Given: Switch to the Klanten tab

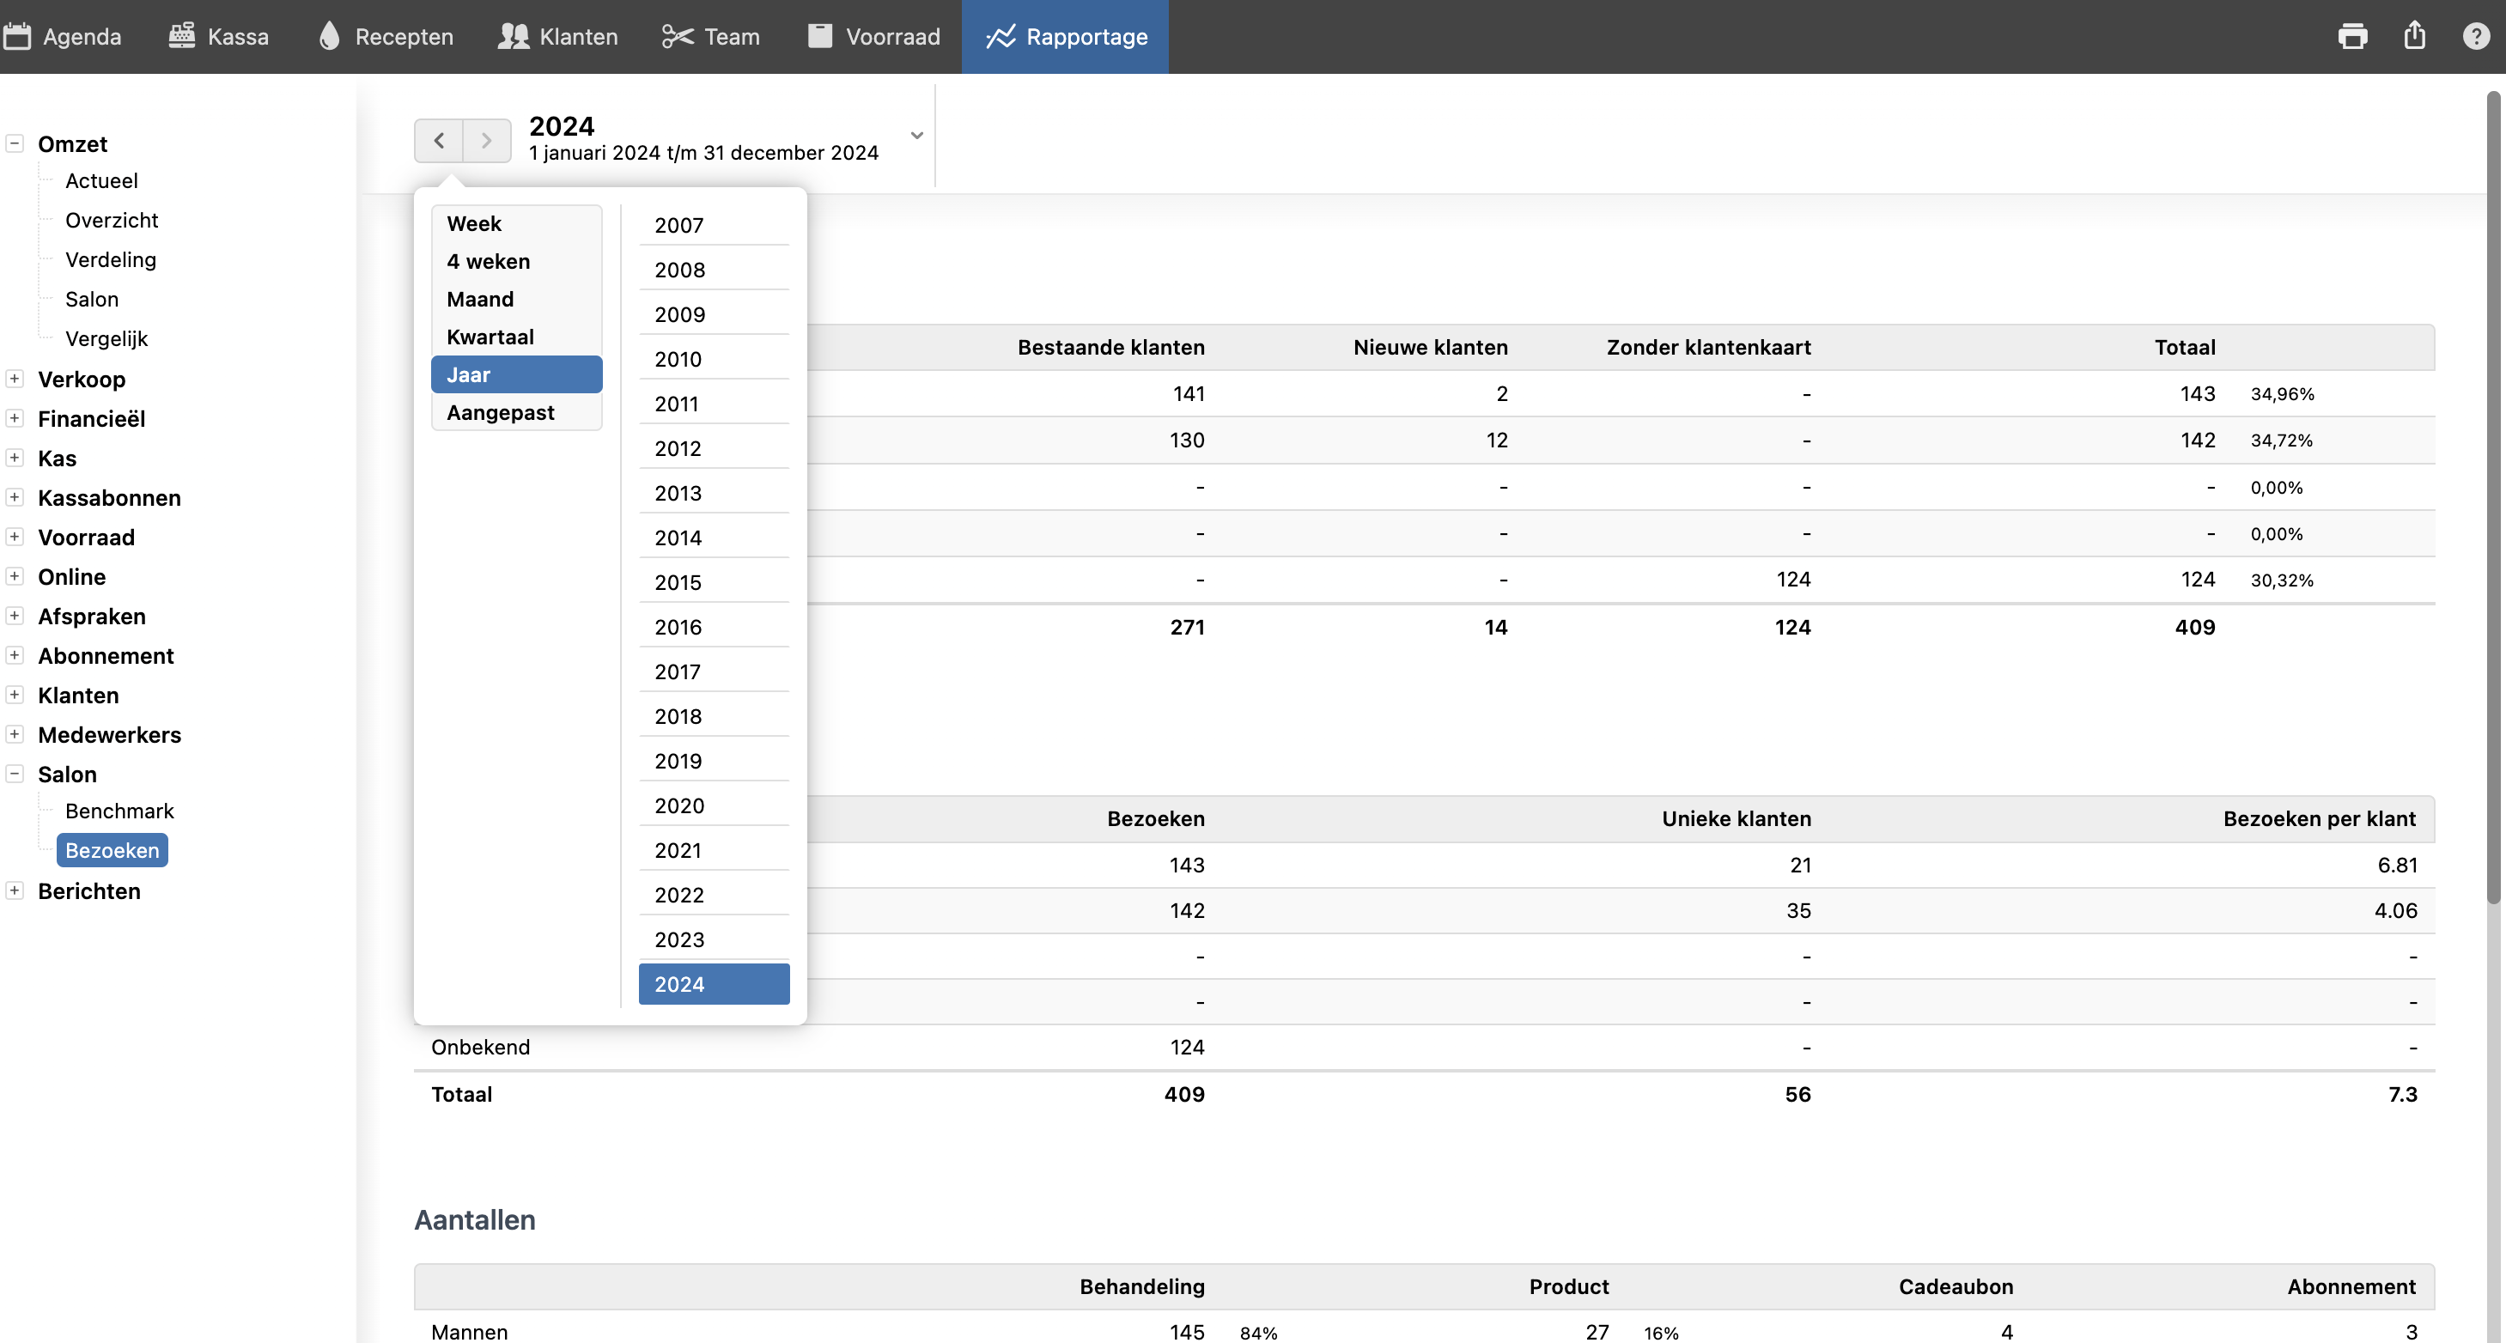Looking at the screenshot, I should click(x=558, y=37).
